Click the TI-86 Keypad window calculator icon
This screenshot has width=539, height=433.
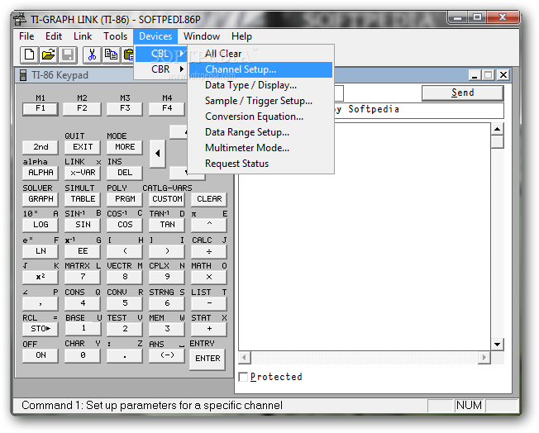(x=23, y=75)
